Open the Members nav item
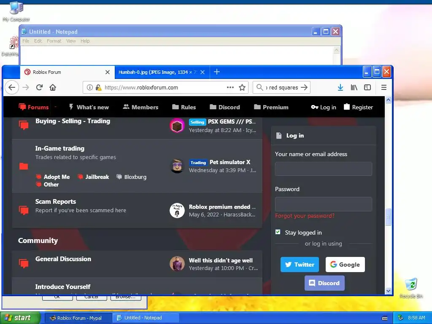 [140, 107]
